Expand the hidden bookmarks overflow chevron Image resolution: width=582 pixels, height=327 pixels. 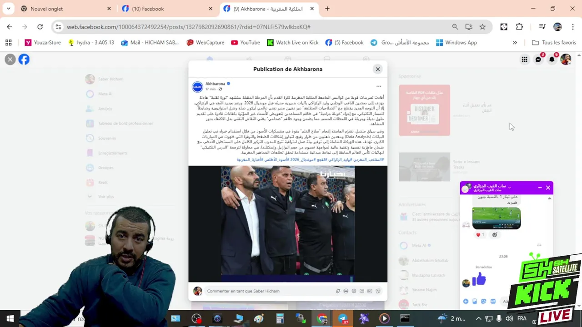[515, 43]
